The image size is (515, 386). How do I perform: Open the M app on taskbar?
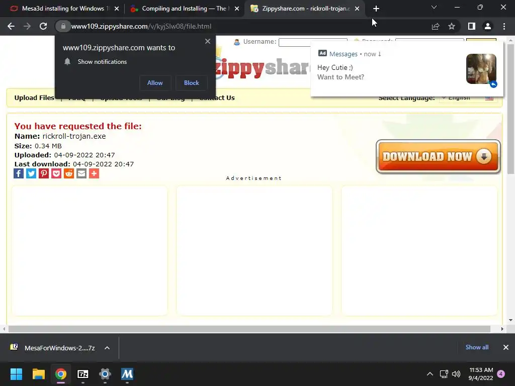tap(127, 374)
